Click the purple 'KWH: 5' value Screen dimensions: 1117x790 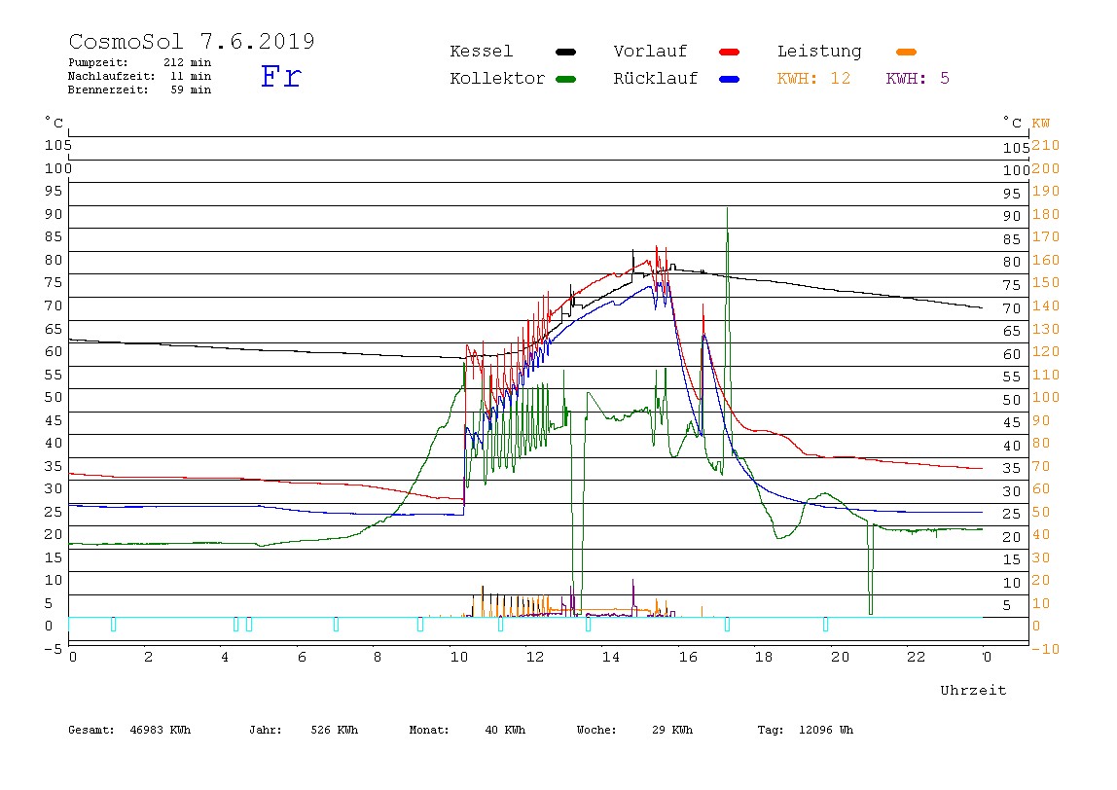coord(918,79)
